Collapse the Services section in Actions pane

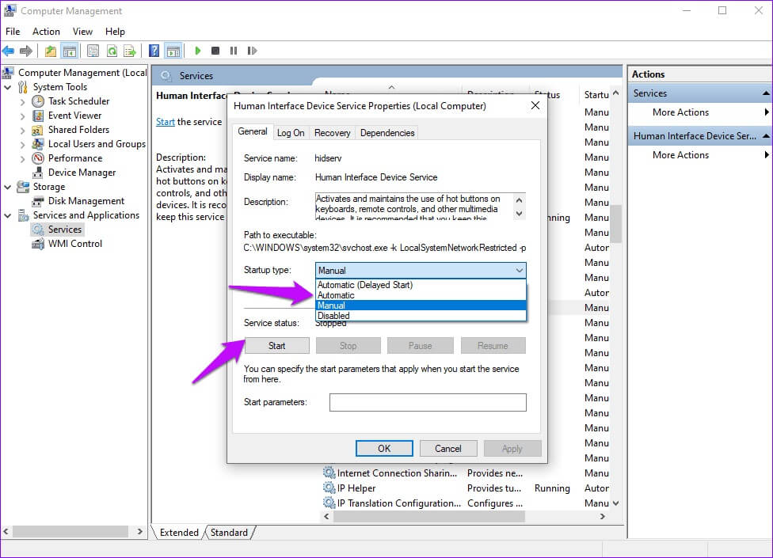765,93
